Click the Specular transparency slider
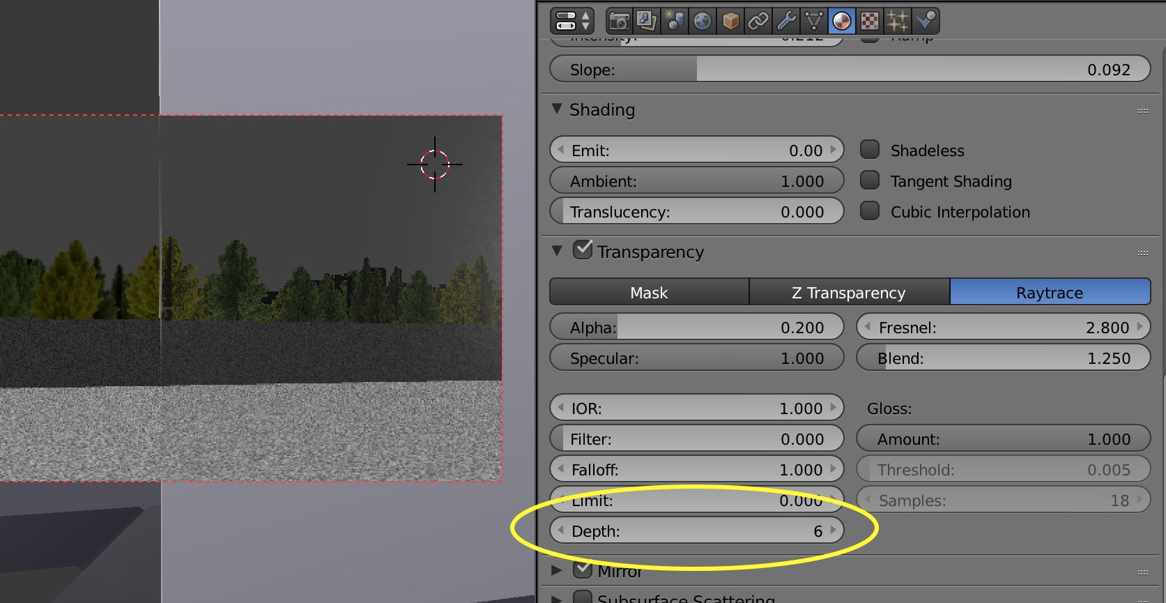This screenshot has height=603, width=1166. 696,358
